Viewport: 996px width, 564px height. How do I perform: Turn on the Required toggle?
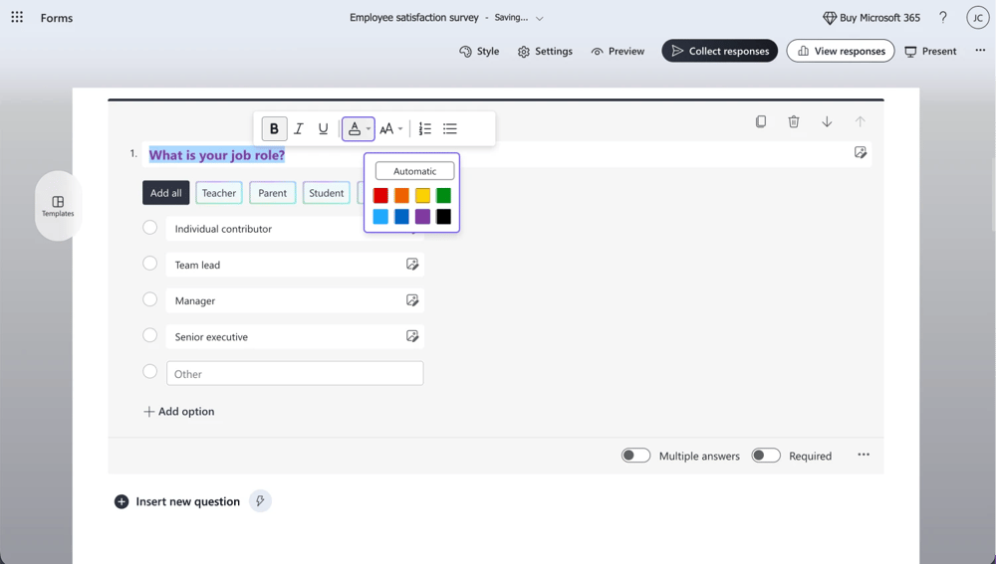(x=765, y=456)
